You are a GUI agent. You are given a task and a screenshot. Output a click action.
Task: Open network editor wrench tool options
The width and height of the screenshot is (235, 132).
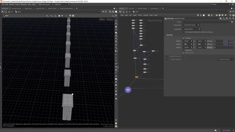pyautogui.click(x=198, y=15)
